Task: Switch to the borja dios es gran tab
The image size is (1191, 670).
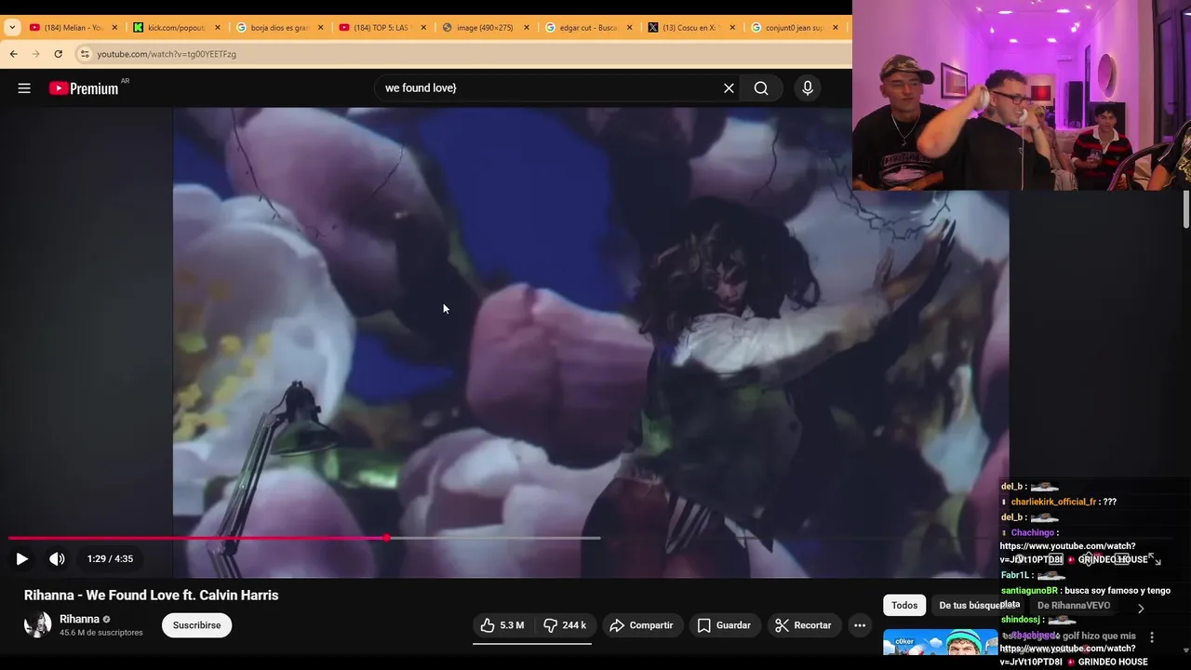Action: click(x=280, y=28)
